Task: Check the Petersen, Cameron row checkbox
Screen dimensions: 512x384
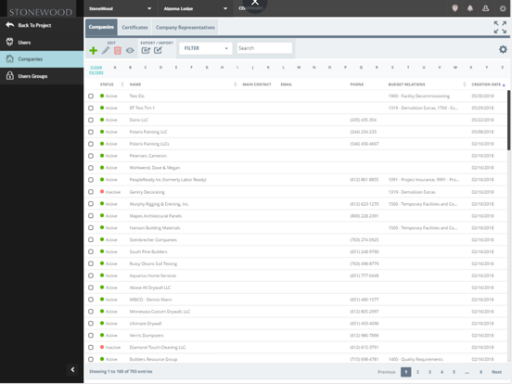Action: coord(91,156)
